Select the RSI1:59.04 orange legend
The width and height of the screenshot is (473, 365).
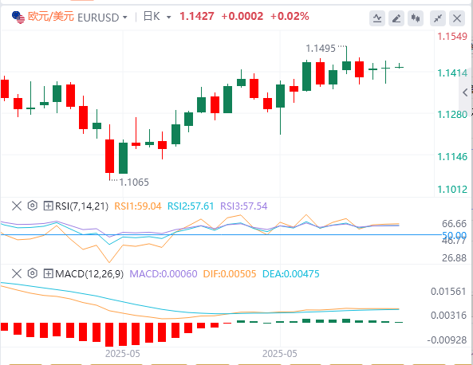[138, 206]
